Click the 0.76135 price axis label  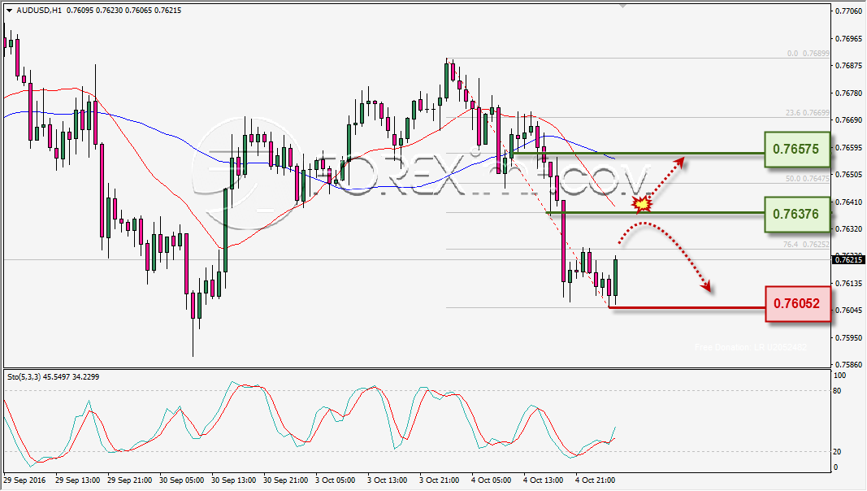(849, 284)
